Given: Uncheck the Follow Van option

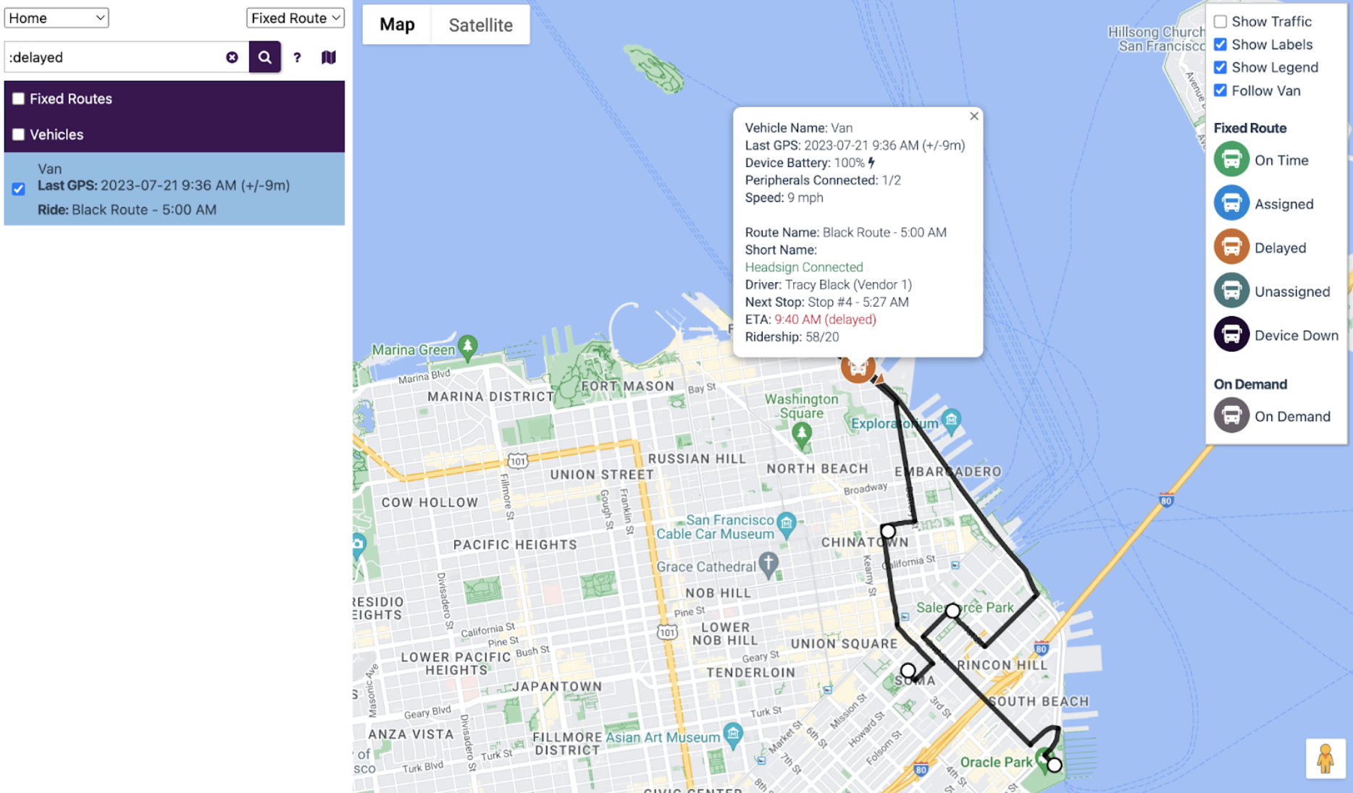Looking at the screenshot, I should 1220,90.
